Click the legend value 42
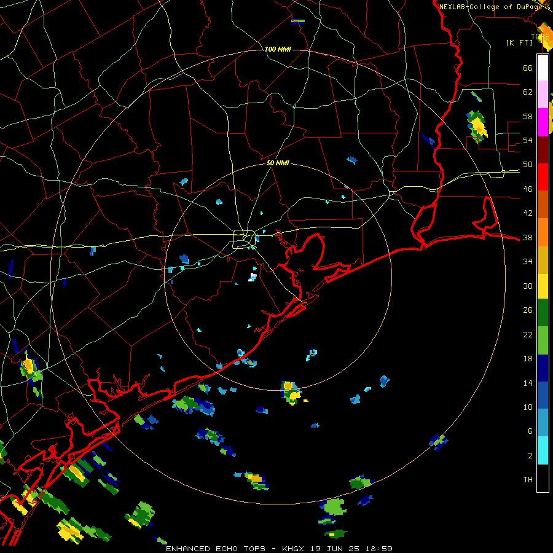Viewport: 553px width, 553px height. [528, 213]
